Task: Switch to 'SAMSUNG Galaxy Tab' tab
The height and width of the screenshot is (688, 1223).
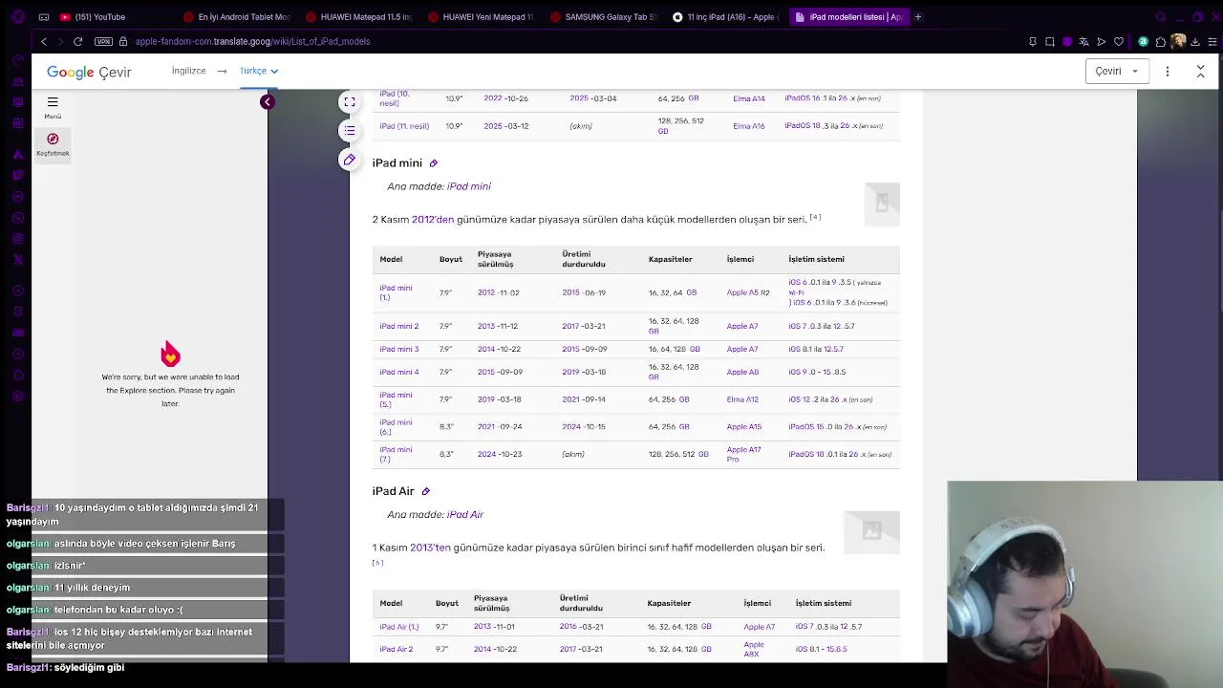Action: click(x=603, y=16)
